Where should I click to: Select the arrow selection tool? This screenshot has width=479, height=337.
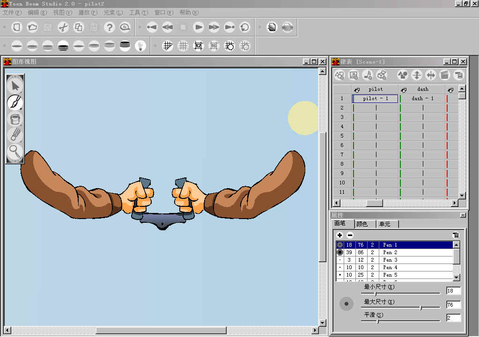(15, 86)
